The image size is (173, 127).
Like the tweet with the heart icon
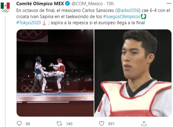pyautogui.click(x=101, y=124)
